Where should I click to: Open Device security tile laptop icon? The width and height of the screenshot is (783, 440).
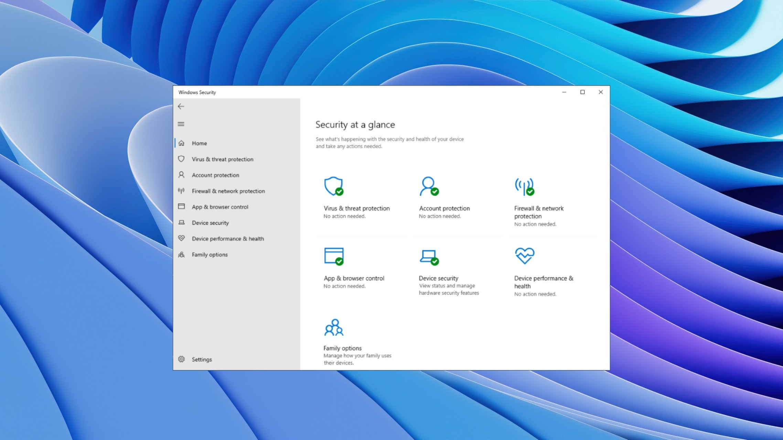click(x=429, y=257)
